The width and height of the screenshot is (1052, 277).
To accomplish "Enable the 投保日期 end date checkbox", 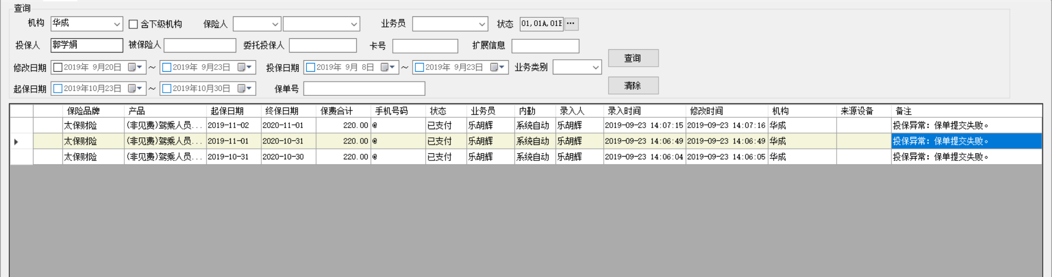I will (x=420, y=67).
